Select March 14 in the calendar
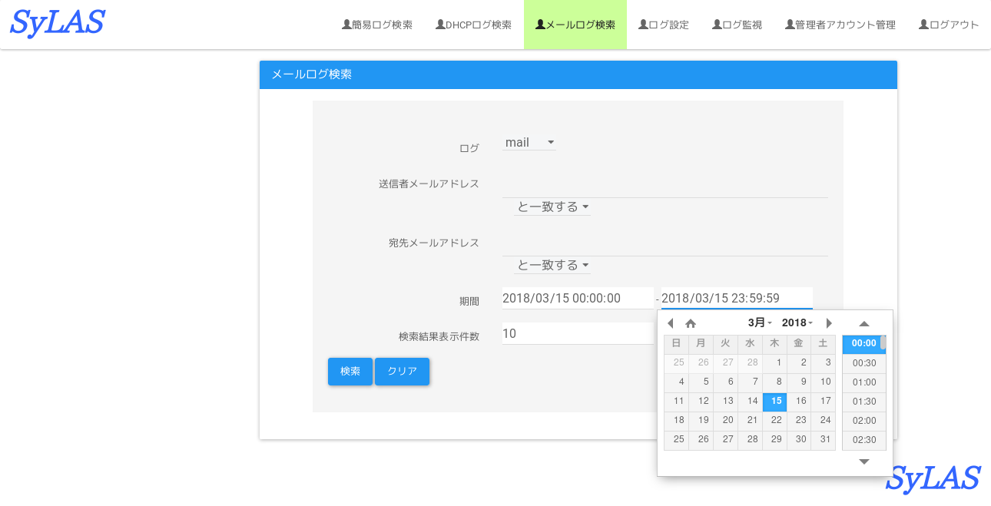The image size is (991, 506). [751, 401]
